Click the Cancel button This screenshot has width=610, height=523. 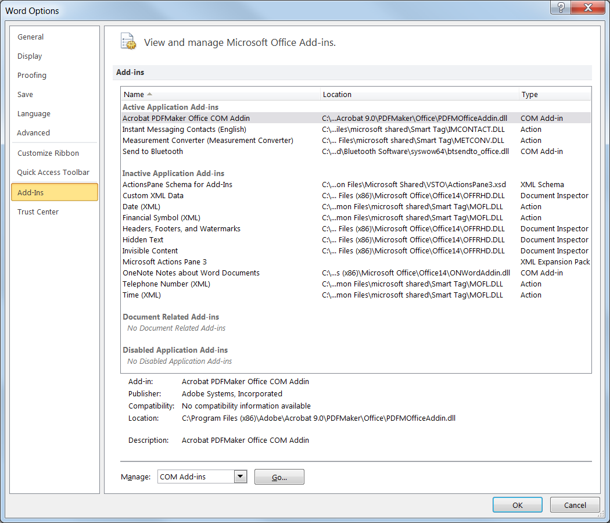tap(575, 505)
